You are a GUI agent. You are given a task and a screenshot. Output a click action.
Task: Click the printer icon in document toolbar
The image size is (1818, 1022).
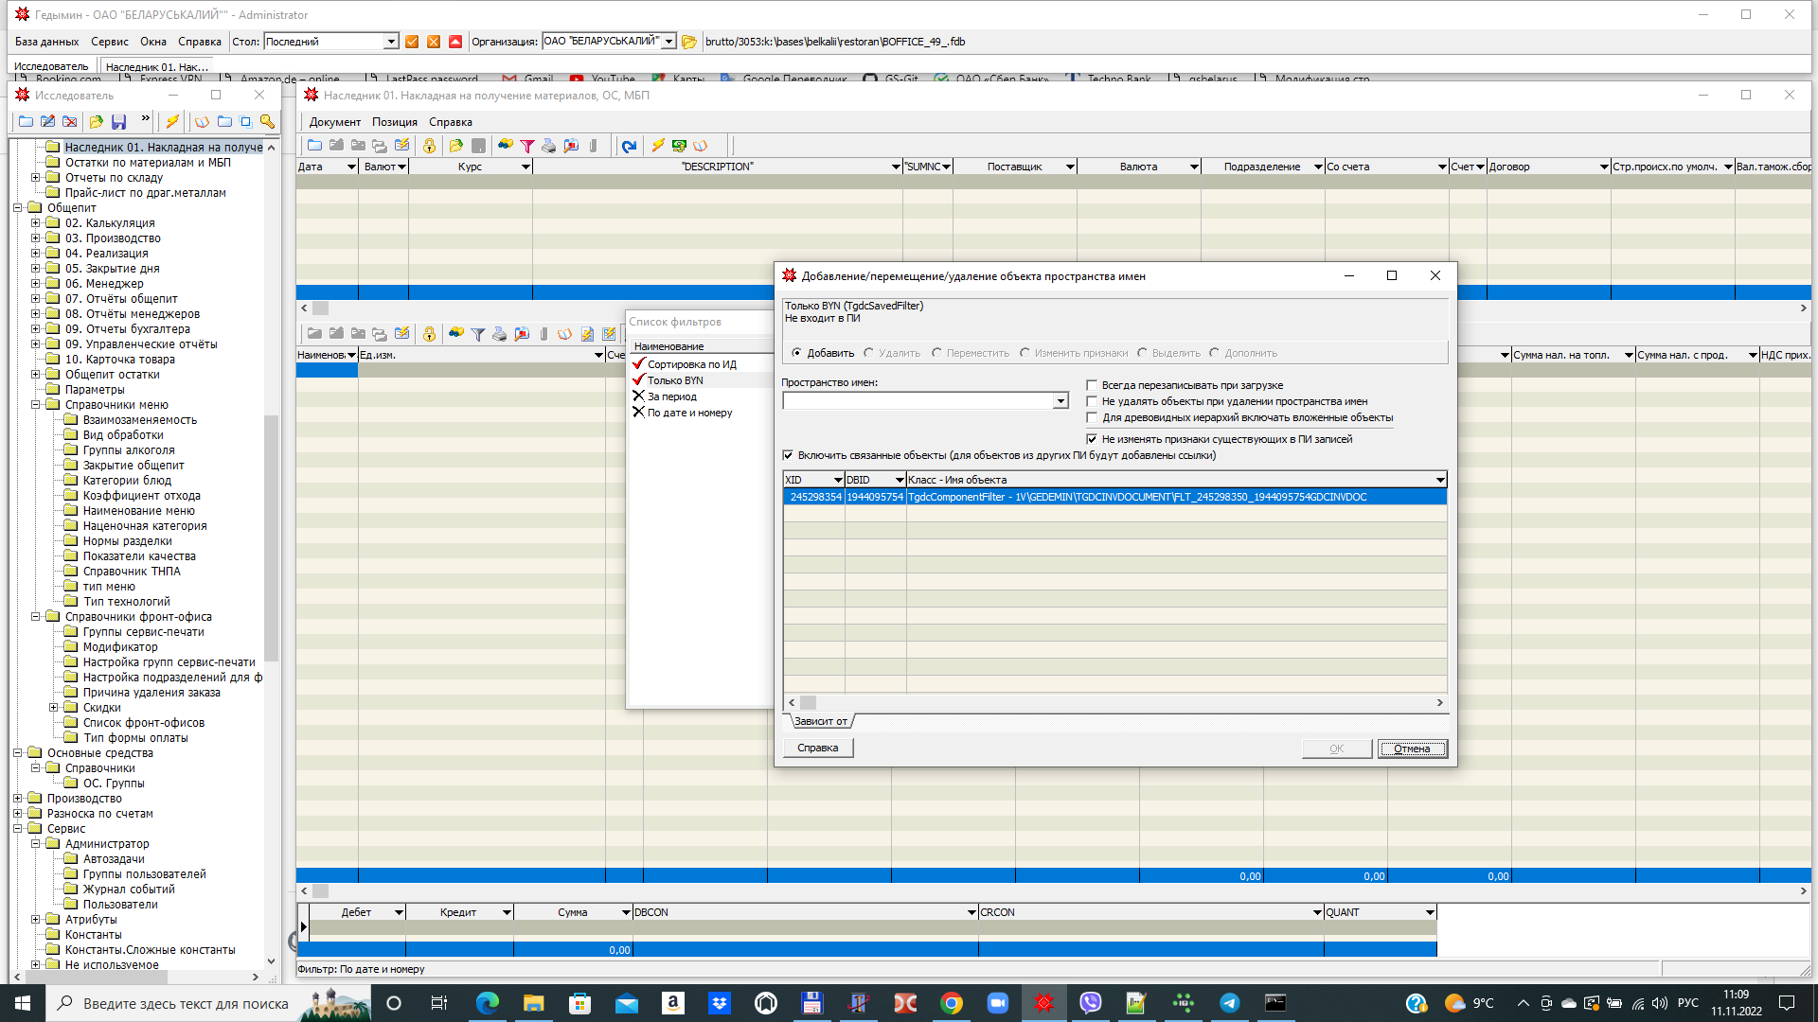click(x=548, y=146)
